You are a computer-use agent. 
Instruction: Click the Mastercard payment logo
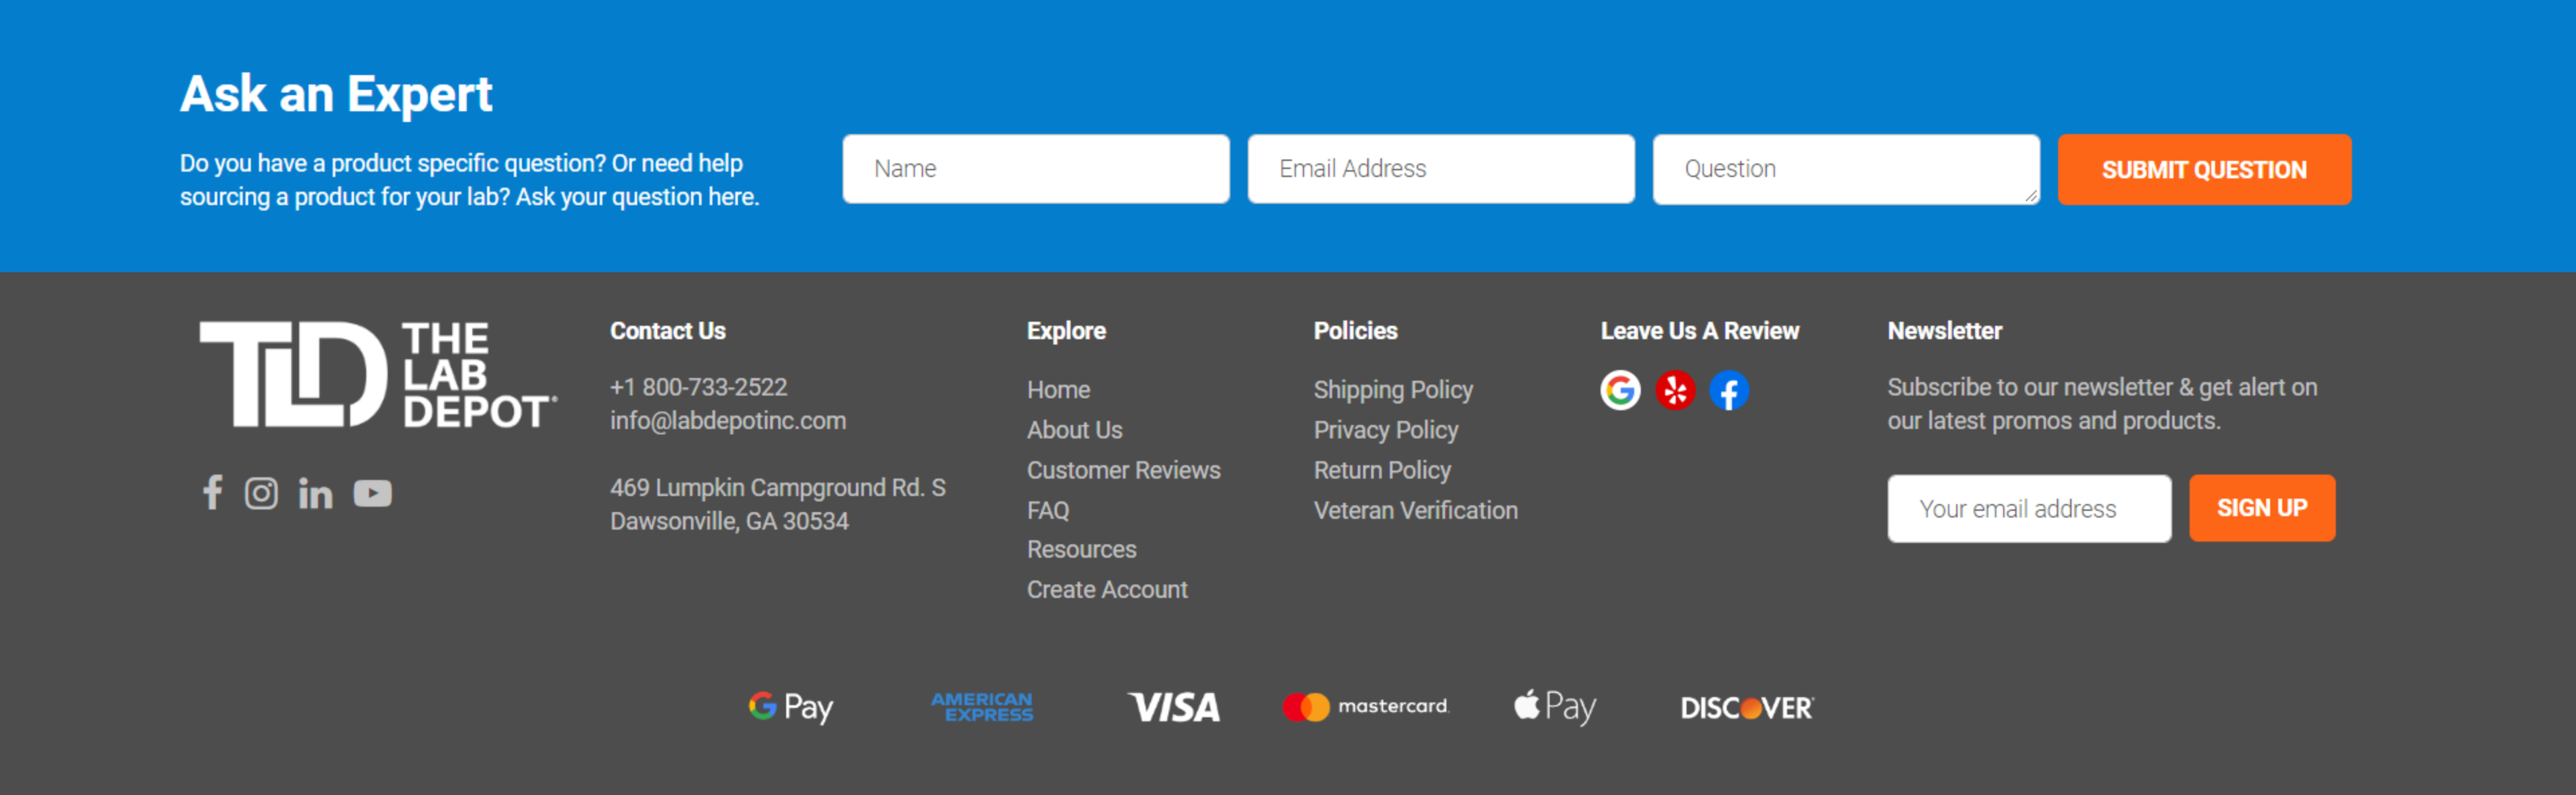(1365, 707)
